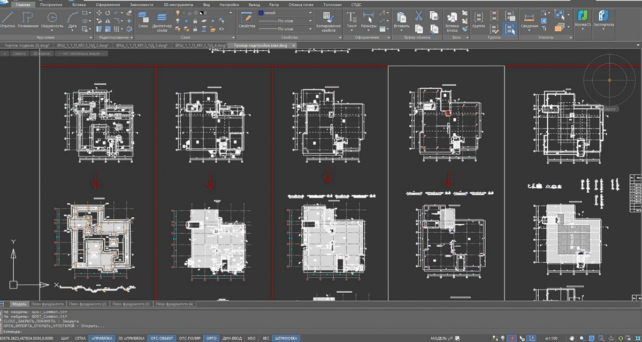This screenshot has height=342, width=642.
Task: Disable оПРИВЯЗКА object snap
Action: (101, 338)
